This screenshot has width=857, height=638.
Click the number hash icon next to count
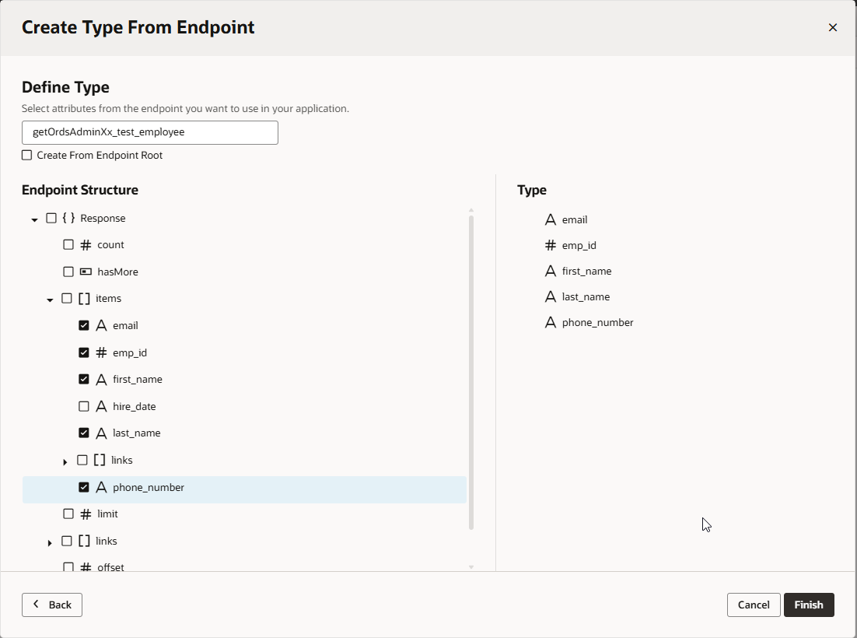pyautogui.click(x=86, y=244)
